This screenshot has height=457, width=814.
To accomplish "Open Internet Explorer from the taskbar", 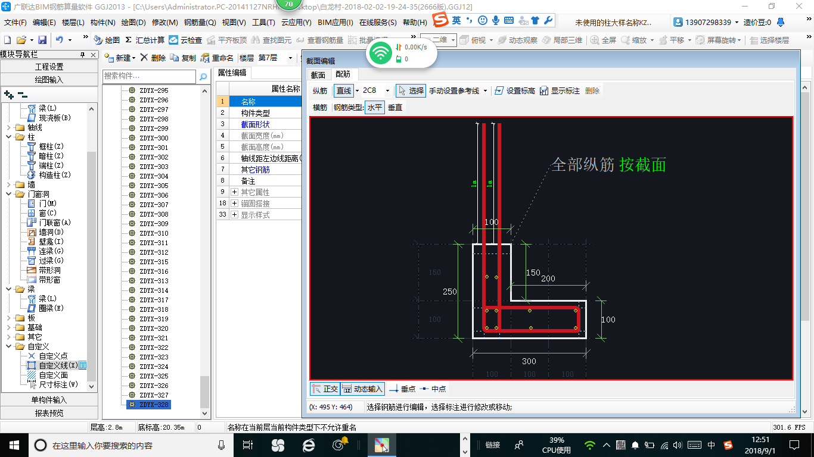I will [308, 445].
